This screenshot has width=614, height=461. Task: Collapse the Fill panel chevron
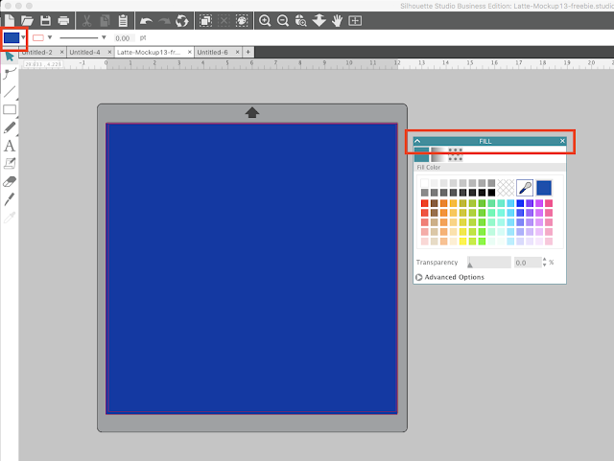417,141
